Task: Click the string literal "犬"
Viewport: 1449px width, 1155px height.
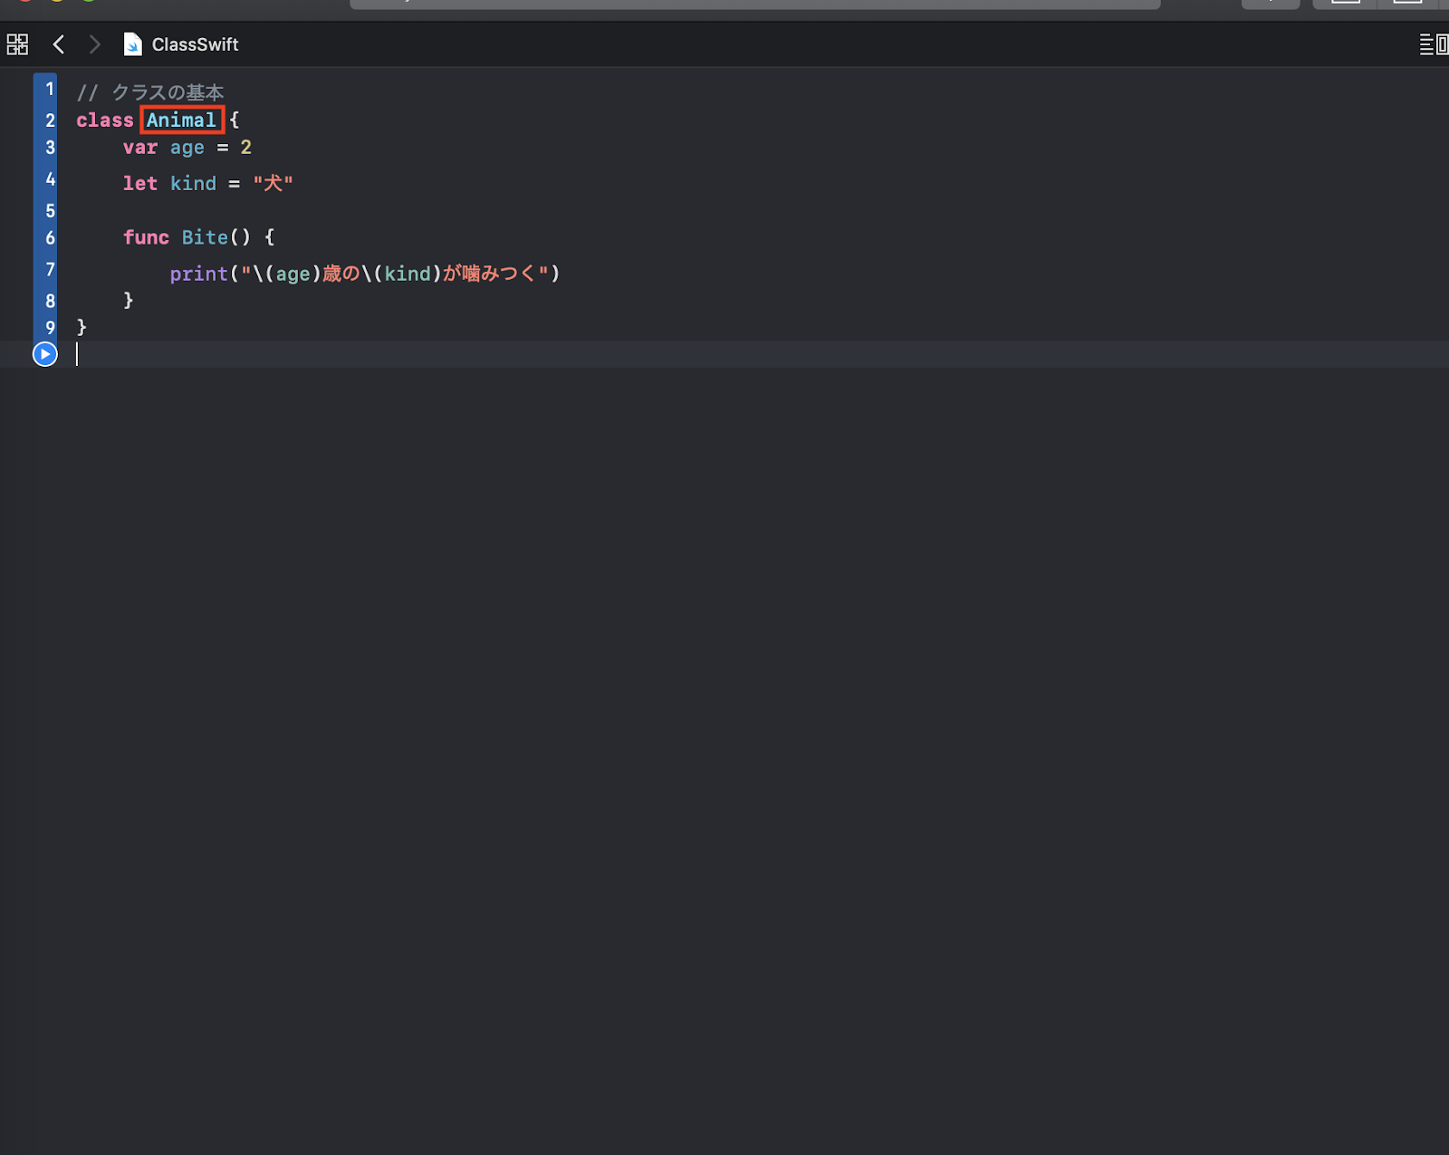Action: 273,183
